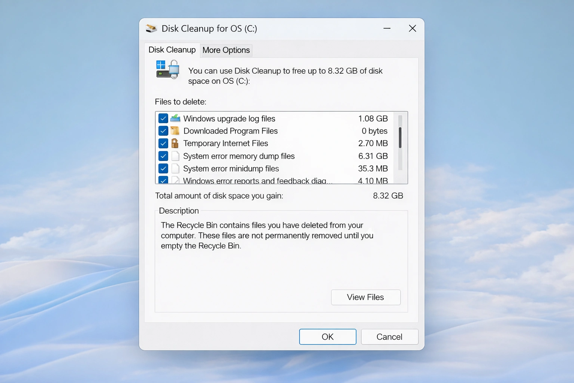Switch to the More Options tab
The width and height of the screenshot is (574, 383).
(226, 50)
